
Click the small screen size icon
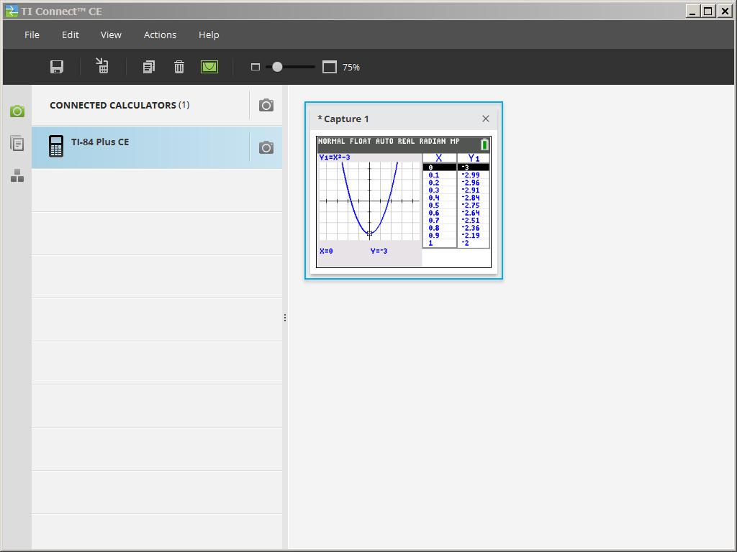click(x=256, y=67)
